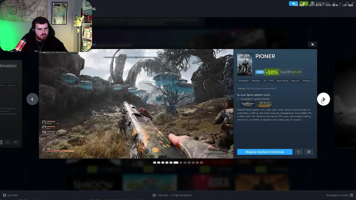Click the $13.49 discounted price

pyautogui.click(x=296, y=72)
